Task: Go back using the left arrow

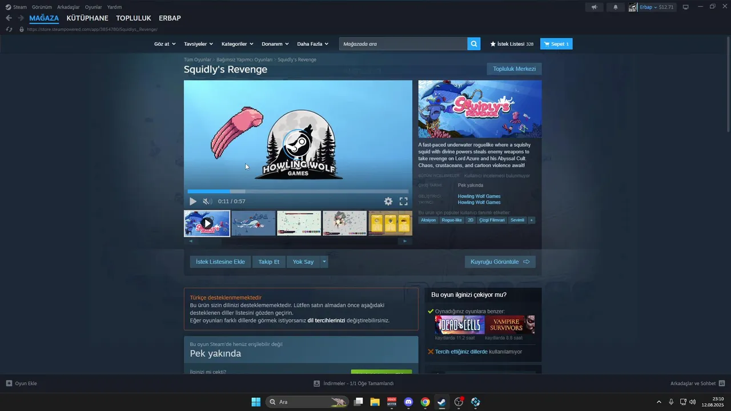Action: (9, 18)
